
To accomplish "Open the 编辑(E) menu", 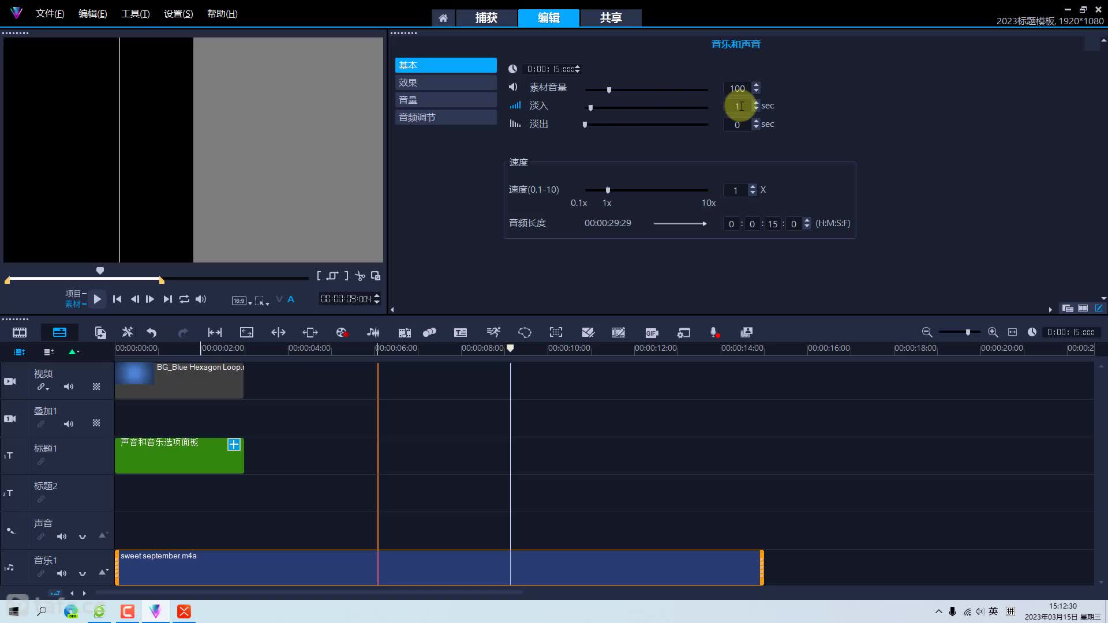I will (92, 14).
